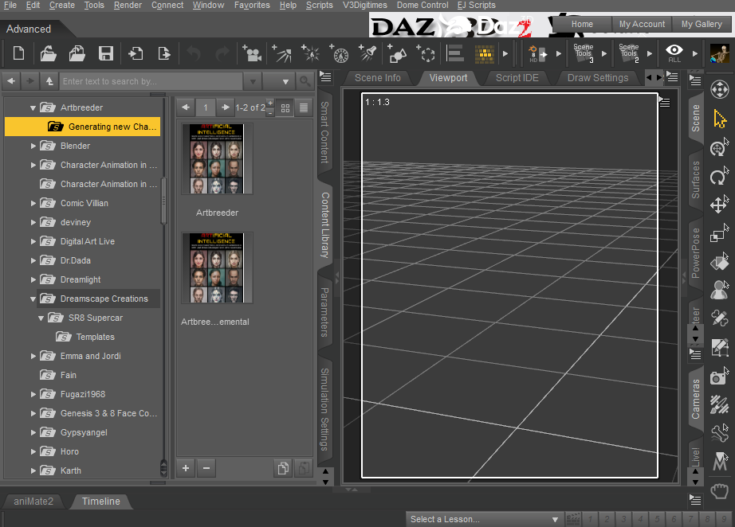Click the Artbreeder thumbnail
The height and width of the screenshot is (527, 735).
point(217,158)
